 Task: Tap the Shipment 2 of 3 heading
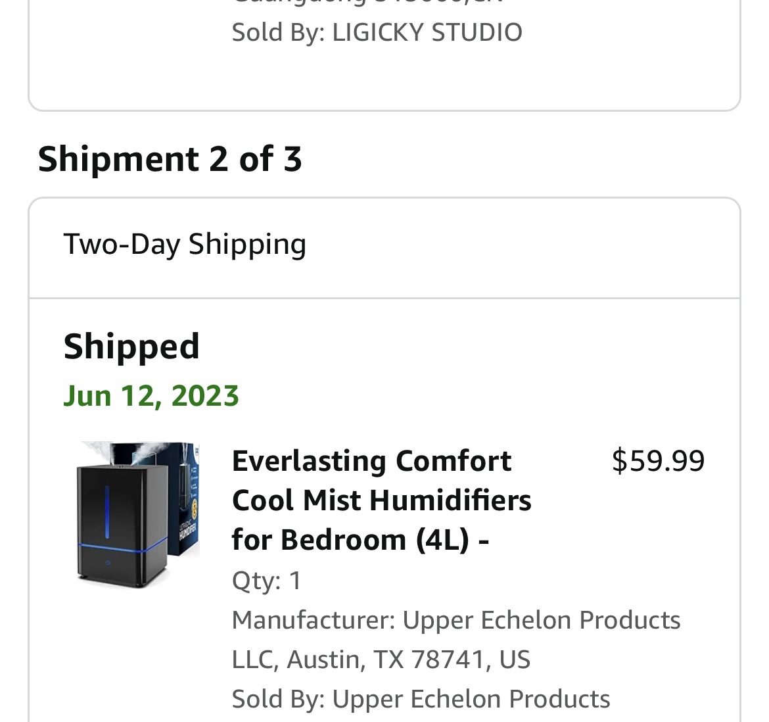[170, 159]
